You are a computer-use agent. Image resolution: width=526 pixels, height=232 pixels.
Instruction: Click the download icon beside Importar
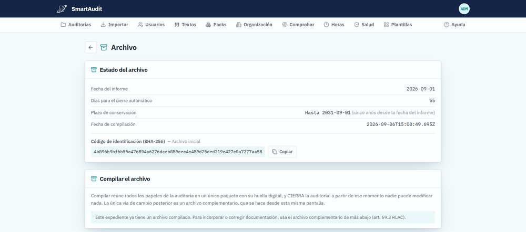(103, 25)
